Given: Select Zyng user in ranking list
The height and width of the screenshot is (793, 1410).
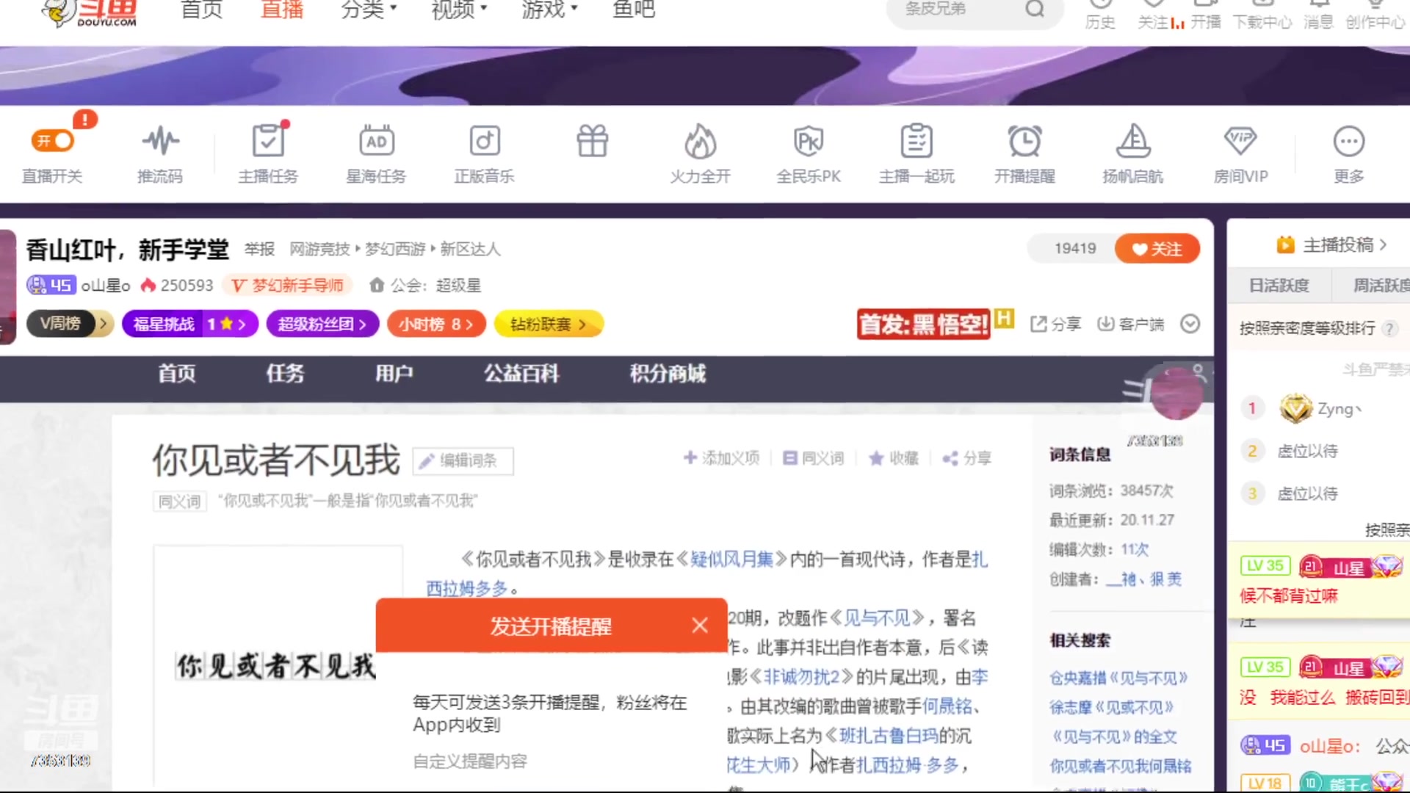Looking at the screenshot, I should click(1339, 409).
